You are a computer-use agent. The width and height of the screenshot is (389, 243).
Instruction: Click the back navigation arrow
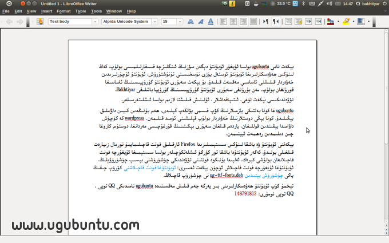click(9, 22)
